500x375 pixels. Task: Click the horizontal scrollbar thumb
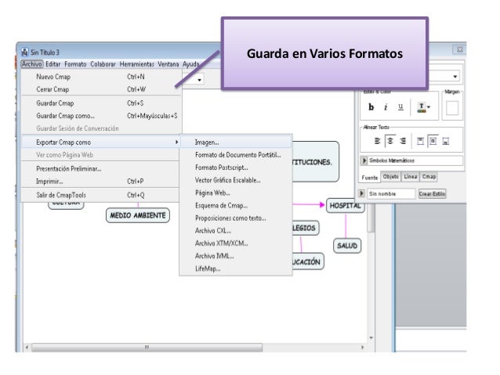[147, 348]
